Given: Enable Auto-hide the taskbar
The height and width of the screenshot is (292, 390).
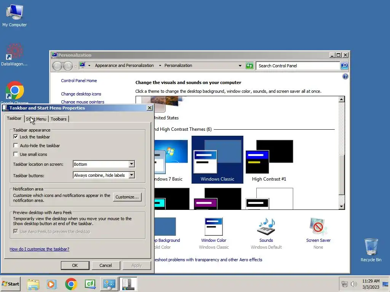Looking at the screenshot, I should 16,146.
